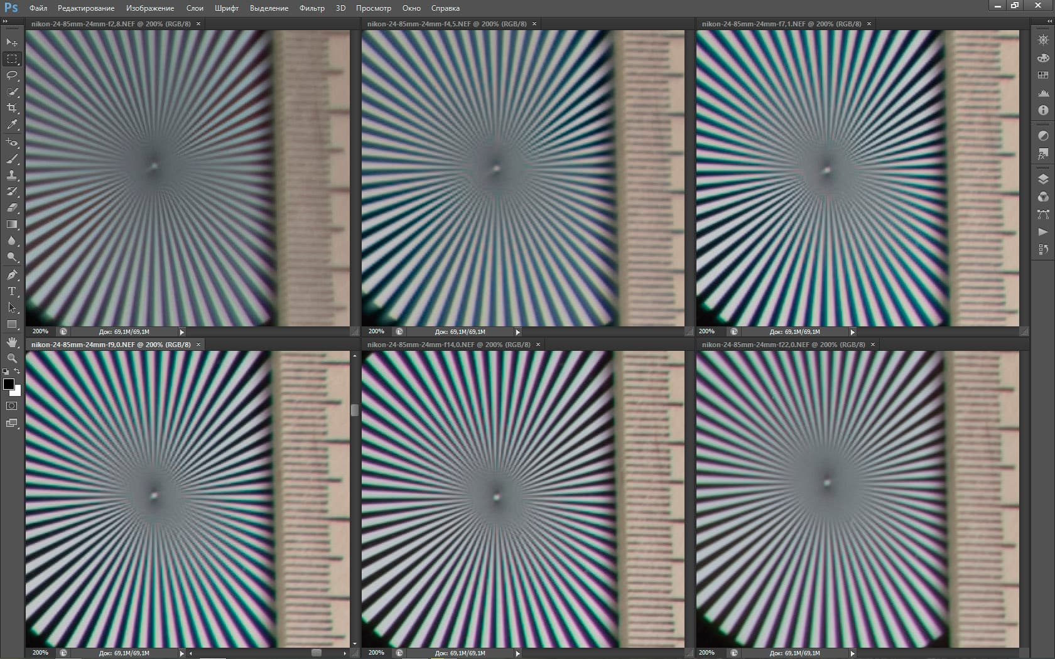This screenshot has height=659, width=1055.
Task: Open the Изображение menu
Action: (150, 8)
